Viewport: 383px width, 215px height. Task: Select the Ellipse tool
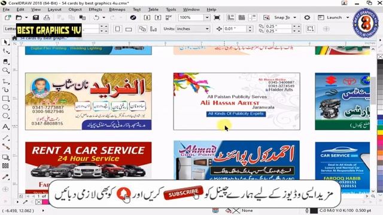click(5, 107)
